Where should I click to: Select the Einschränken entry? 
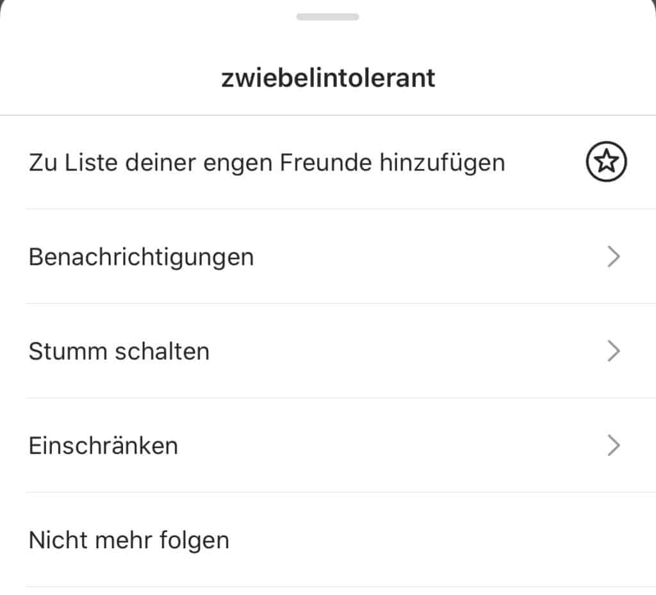(x=328, y=445)
